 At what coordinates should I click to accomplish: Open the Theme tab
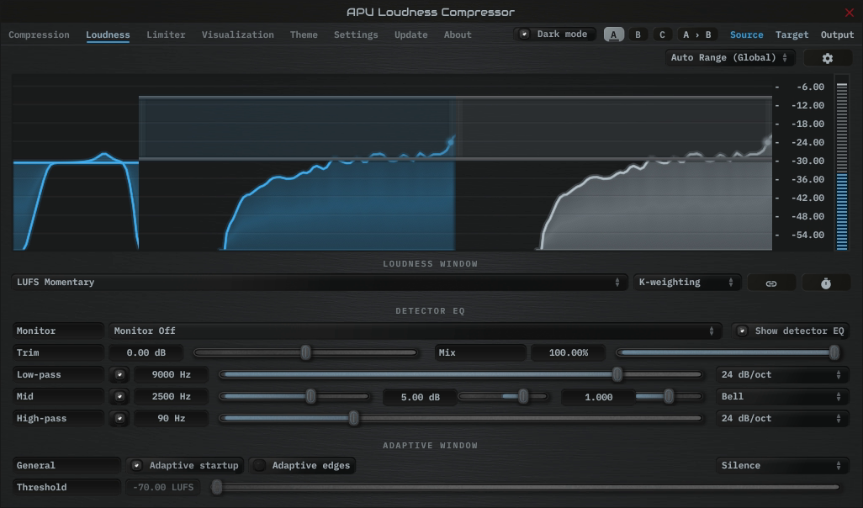[x=304, y=34]
